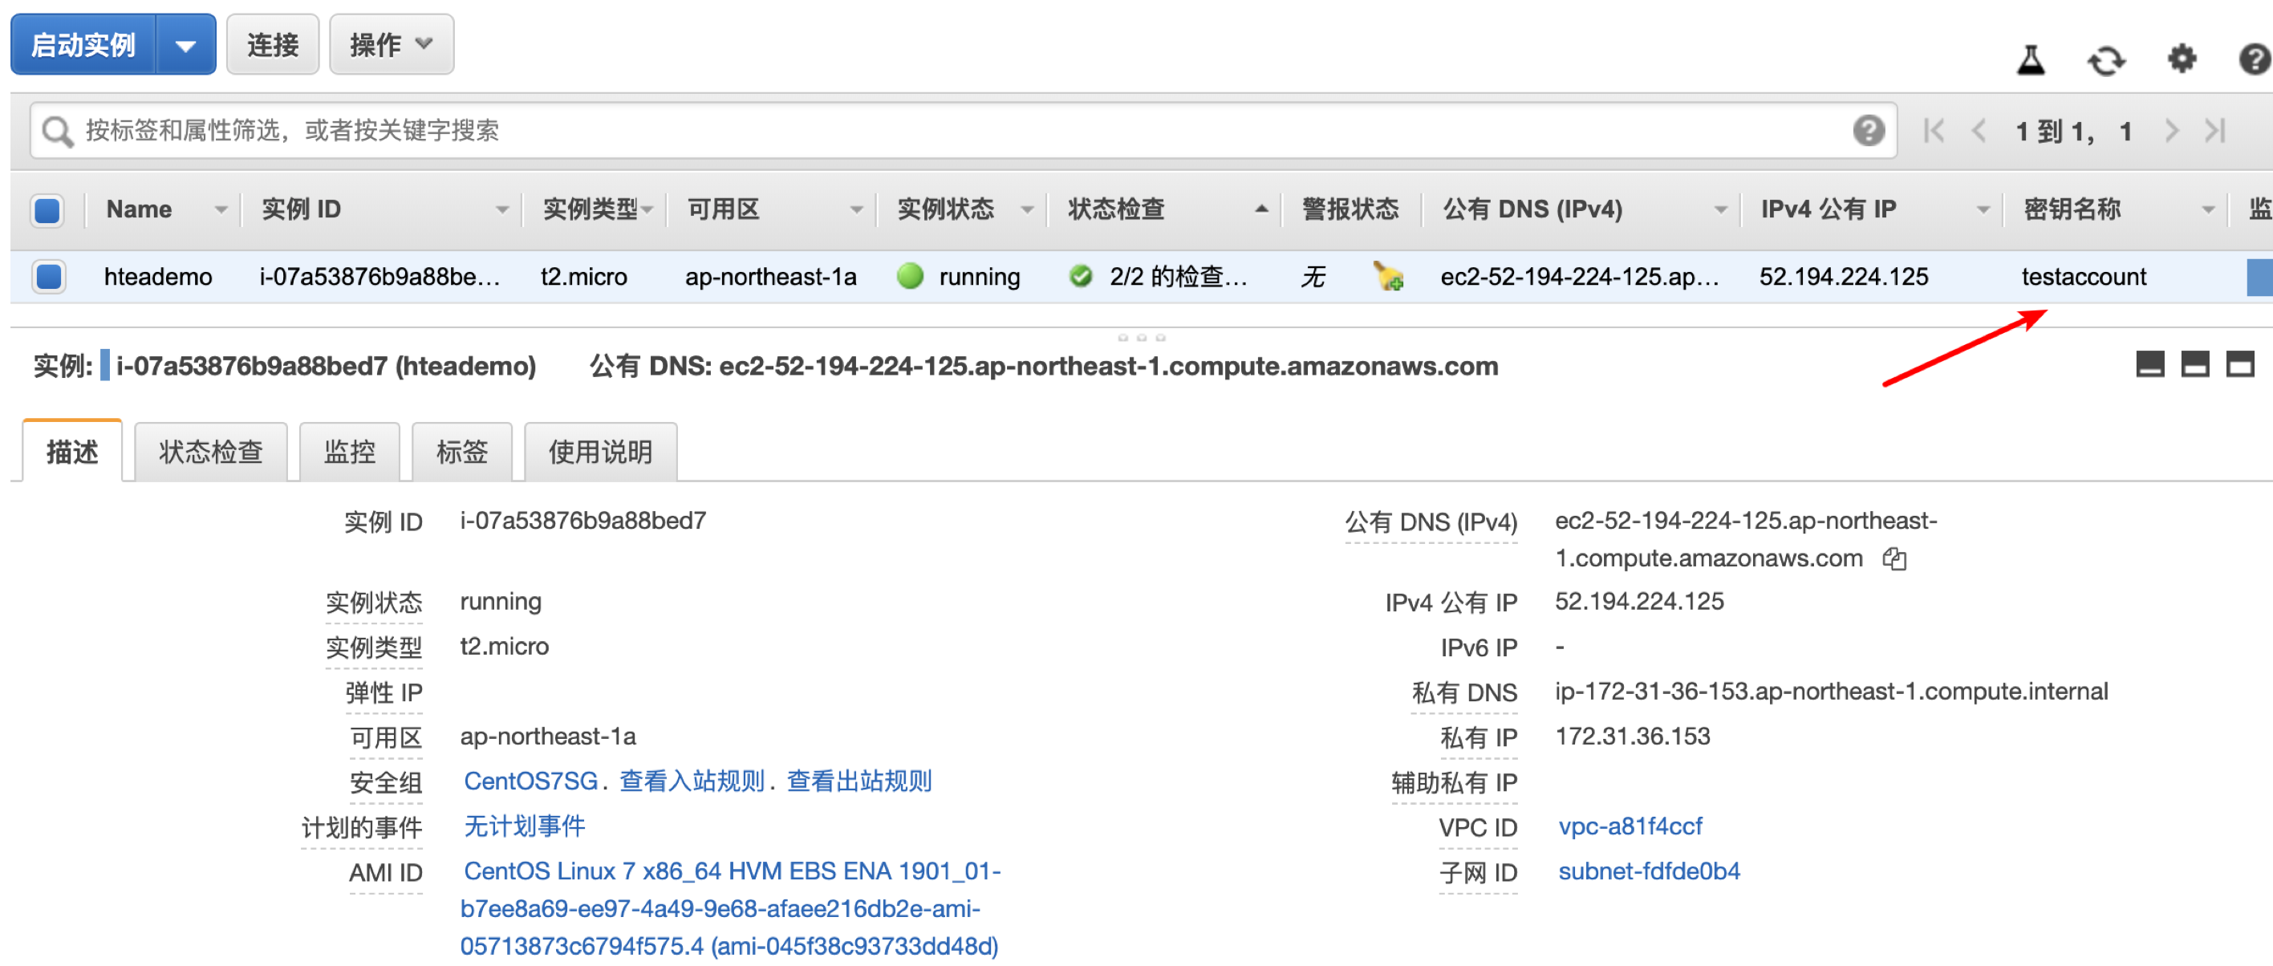
Task: Switch to the 监控 tab
Action: 350,453
